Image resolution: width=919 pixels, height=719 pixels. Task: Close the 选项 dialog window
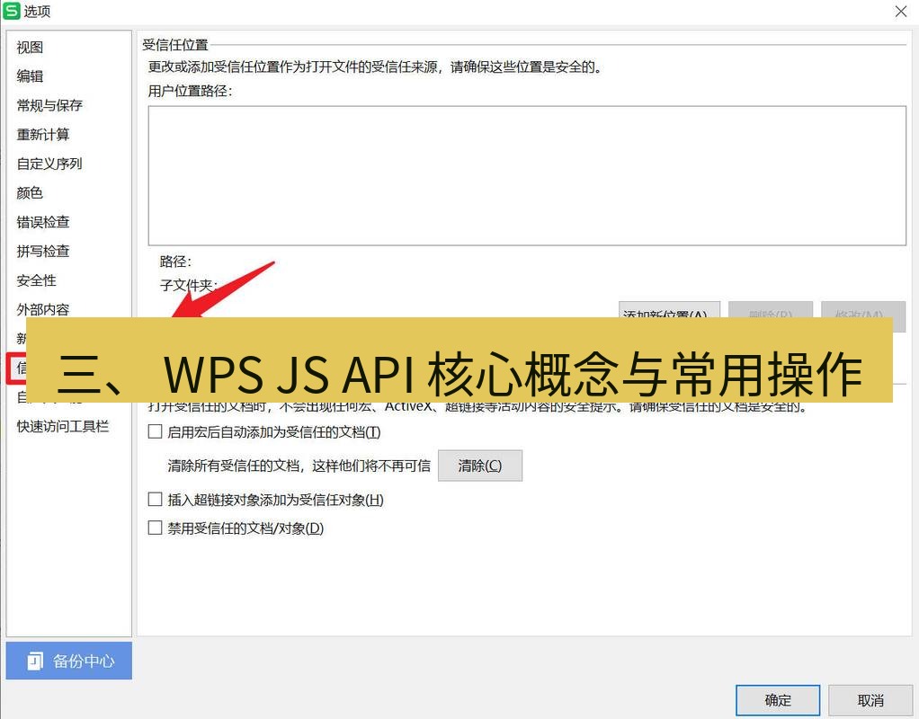click(x=901, y=11)
